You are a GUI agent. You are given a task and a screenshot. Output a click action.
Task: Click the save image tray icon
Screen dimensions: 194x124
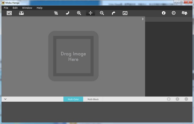click(21, 13)
